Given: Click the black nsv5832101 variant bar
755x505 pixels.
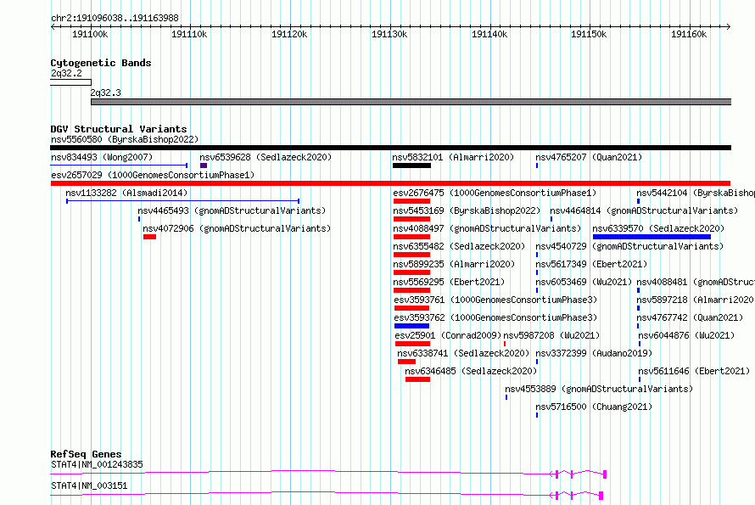Looking at the screenshot, I should tap(411, 166).
